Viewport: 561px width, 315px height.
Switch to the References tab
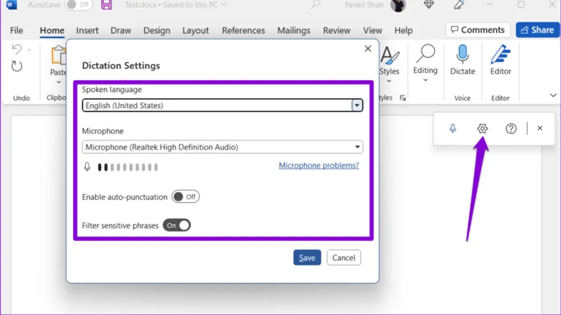click(244, 30)
